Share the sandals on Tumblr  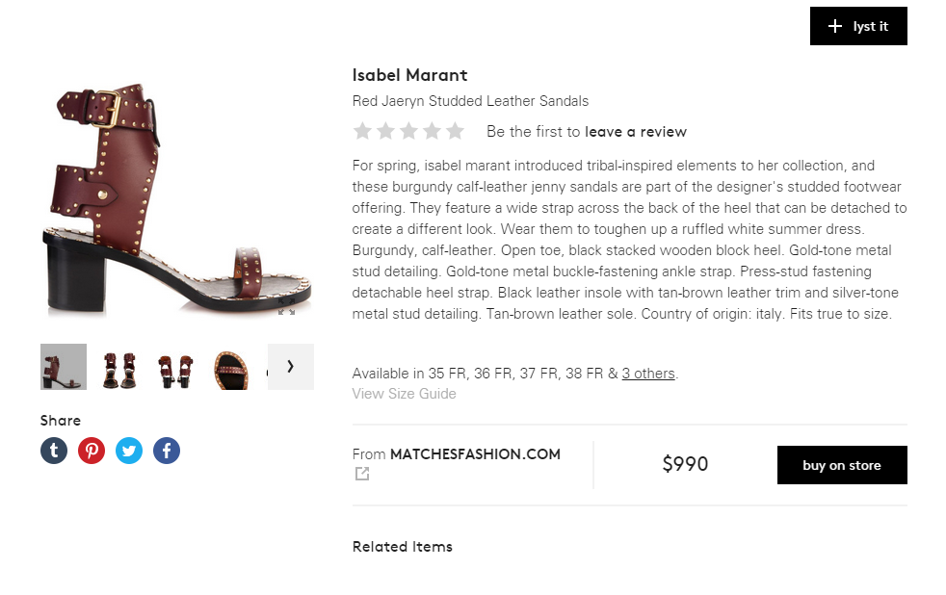(x=54, y=451)
